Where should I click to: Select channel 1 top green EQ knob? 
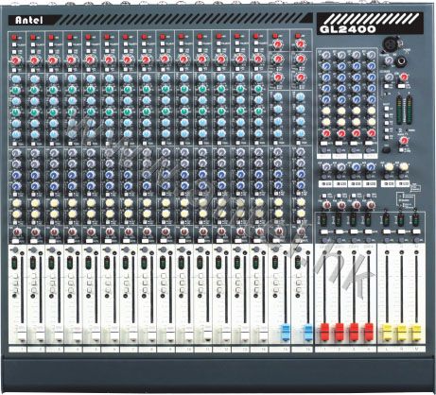(x=16, y=90)
